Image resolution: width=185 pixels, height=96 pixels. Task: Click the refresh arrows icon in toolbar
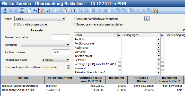tap(35, 11)
